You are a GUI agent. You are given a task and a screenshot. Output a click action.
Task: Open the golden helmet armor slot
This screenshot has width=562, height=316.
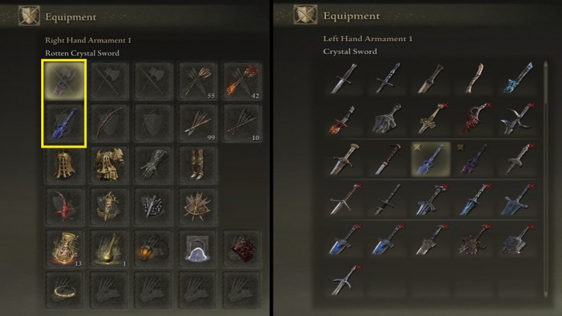[x=64, y=165]
